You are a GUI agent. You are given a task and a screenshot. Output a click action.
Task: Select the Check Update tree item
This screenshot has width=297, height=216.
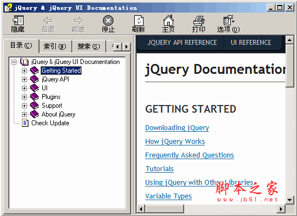coord(50,123)
